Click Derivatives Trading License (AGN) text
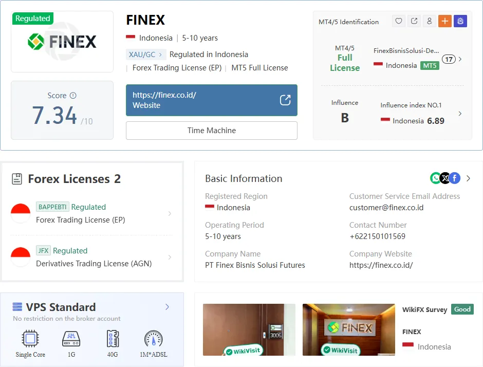Screen dimensions: 483x367 pyautogui.click(x=94, y=264)
